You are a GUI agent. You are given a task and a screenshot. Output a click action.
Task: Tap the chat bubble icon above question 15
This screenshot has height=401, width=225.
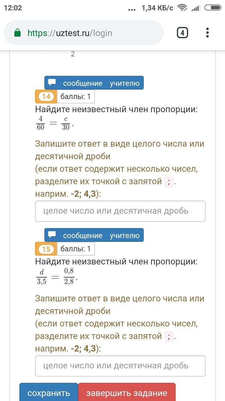click(x=52, y=235)
